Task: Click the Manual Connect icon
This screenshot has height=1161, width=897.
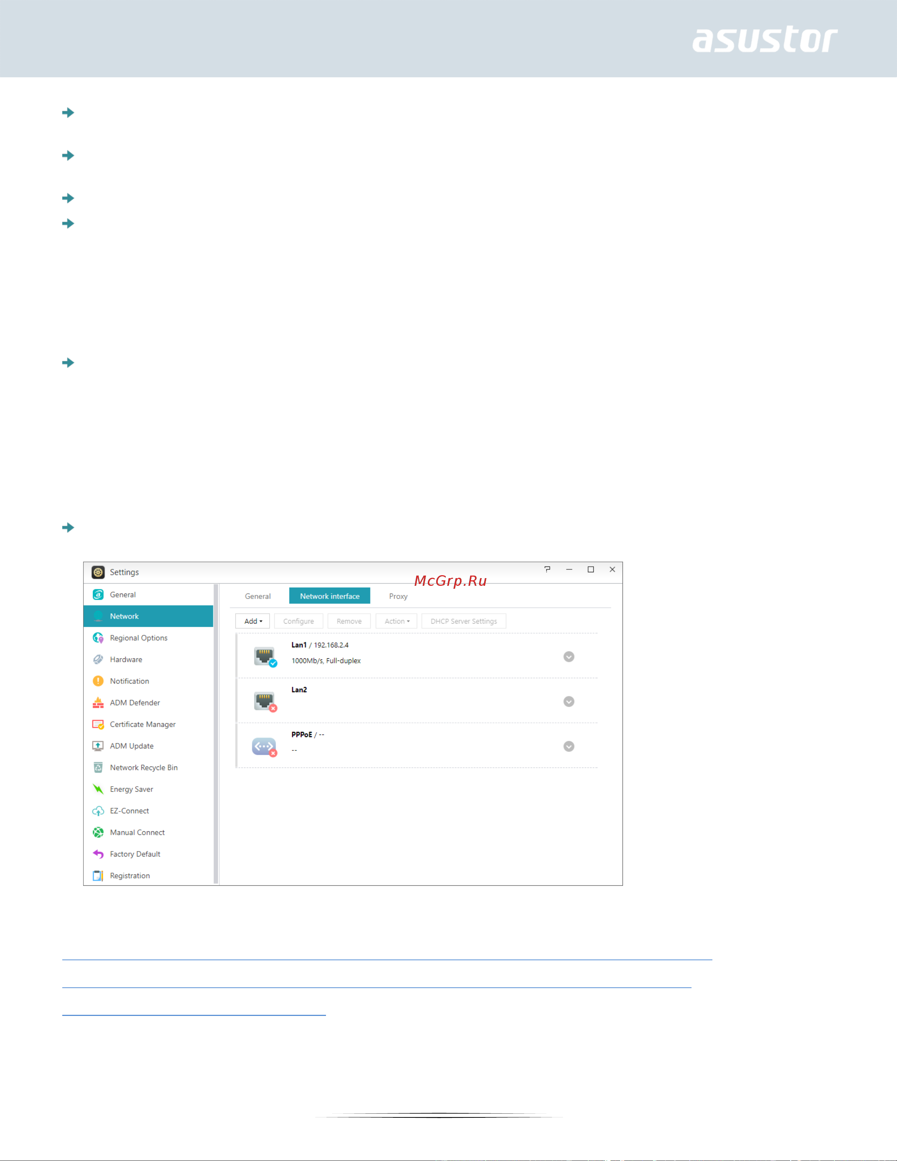Action: point(98,832)
